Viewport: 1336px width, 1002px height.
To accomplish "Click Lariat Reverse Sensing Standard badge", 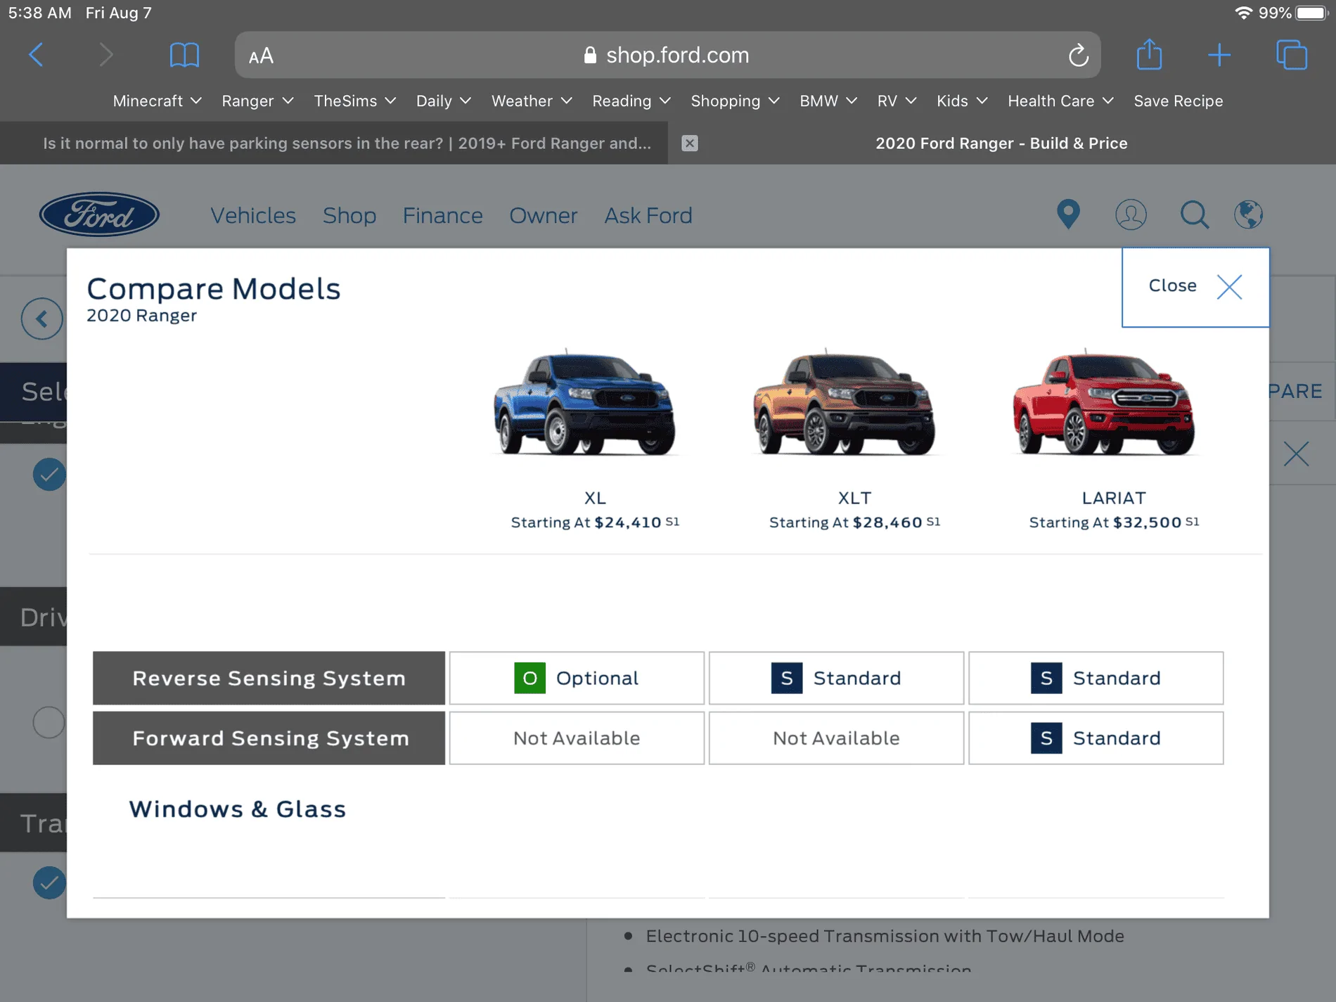I will pyautogui.click(x=1046, y=678).
